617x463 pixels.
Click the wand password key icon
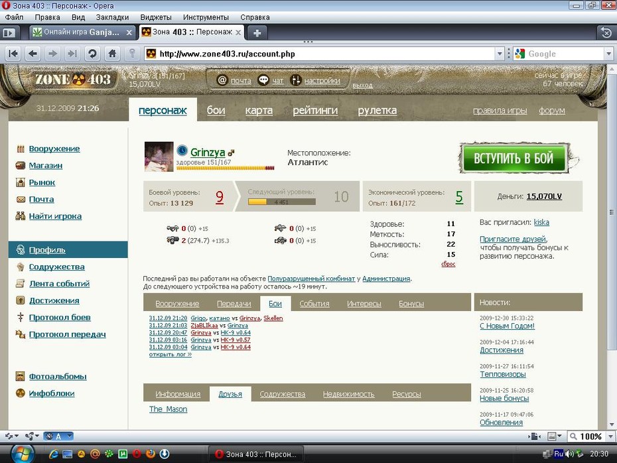point(132,54)
